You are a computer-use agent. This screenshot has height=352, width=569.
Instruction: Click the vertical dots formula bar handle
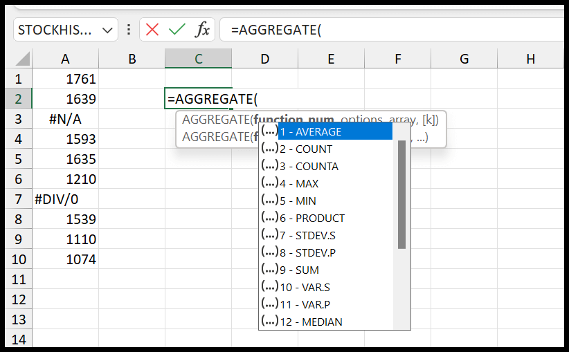(129, 29)
